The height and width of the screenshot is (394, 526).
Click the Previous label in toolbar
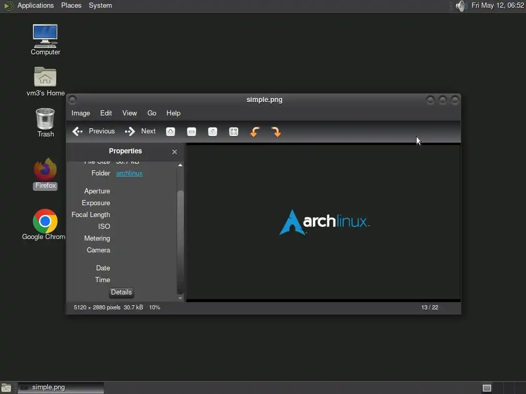[102, 131]
